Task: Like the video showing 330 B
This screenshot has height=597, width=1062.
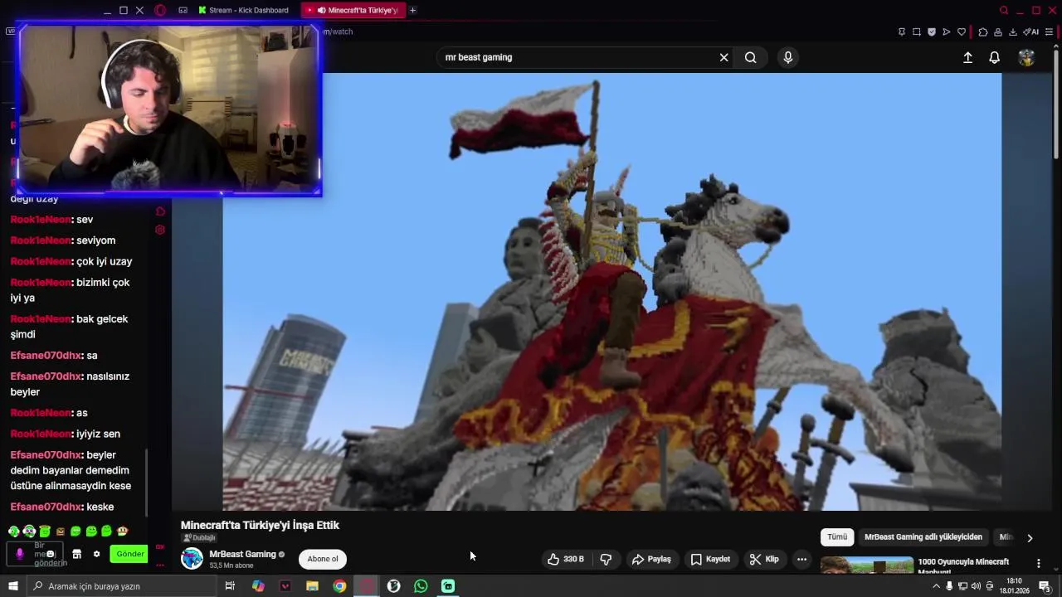Action: (565, 559)
